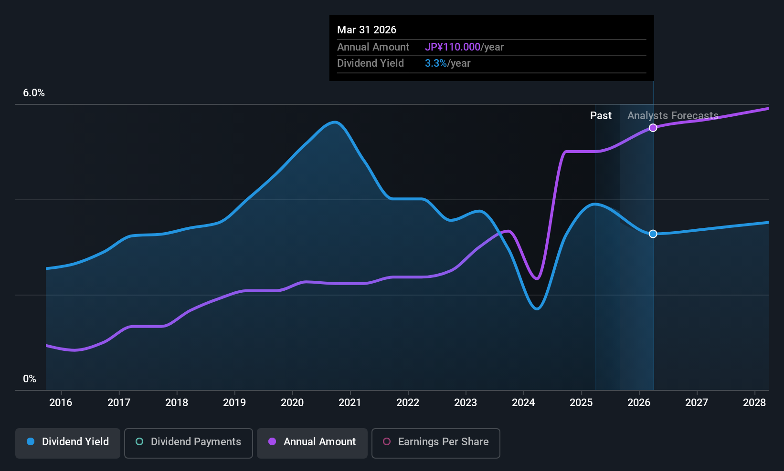Click the 0% y-axis label

click(30, 379)
